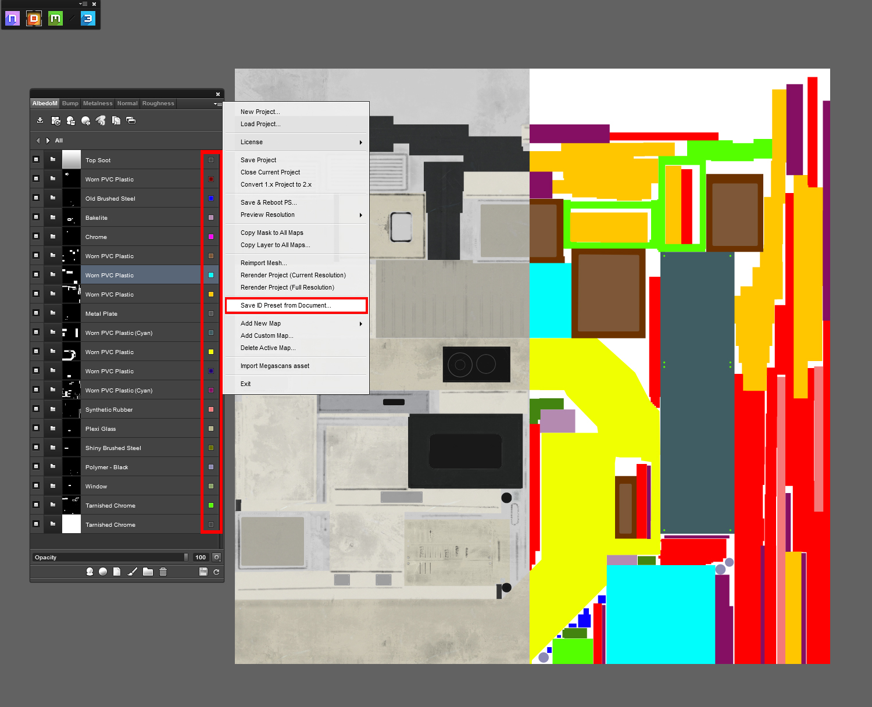Image resolution: width=872 pixels, height=707 pixels.
Task: Launch NDO from the Quixel Suite bar
Action: (x=12, y=19)
